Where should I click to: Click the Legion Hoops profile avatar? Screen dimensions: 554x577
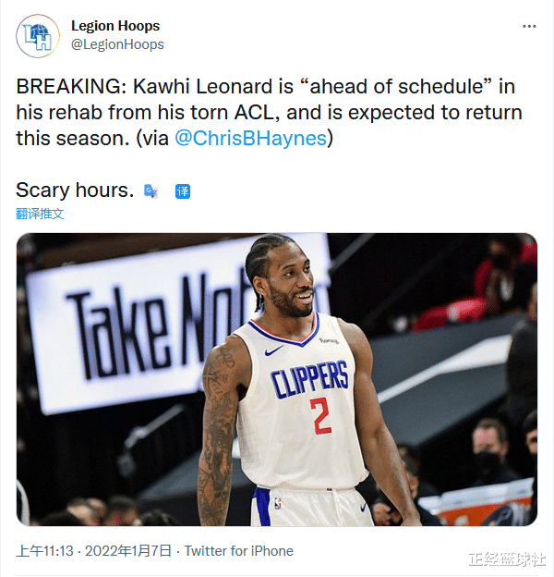[38, 35]
